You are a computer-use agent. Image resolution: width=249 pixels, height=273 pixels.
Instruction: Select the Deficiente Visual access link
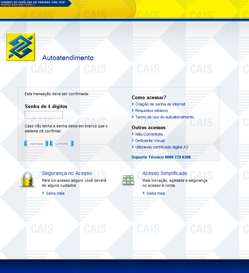[x=150, y=141]
